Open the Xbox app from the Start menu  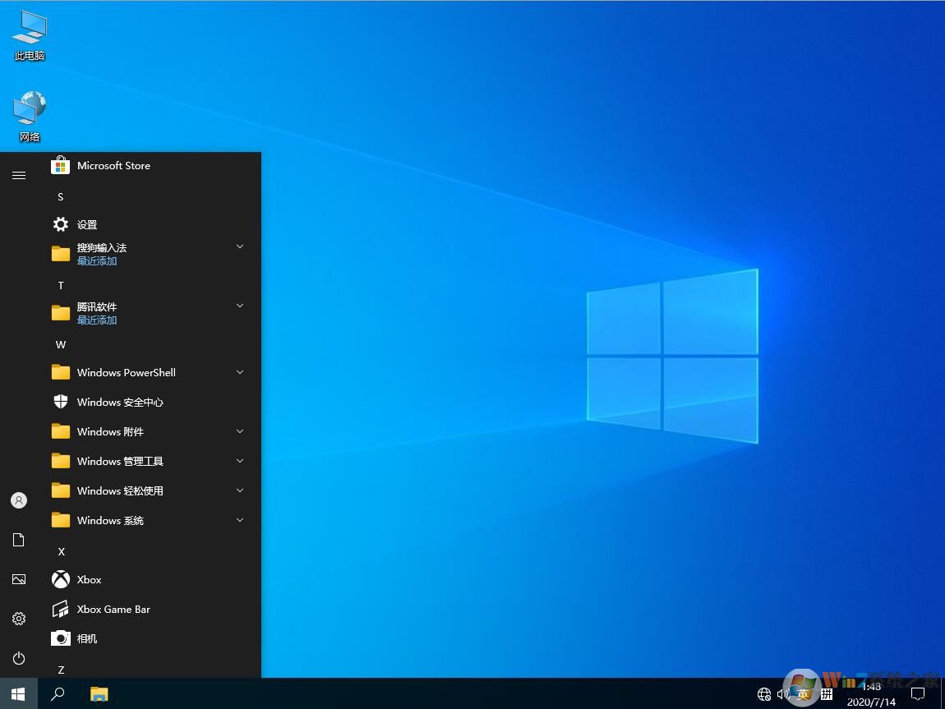[x=89, y=579]
